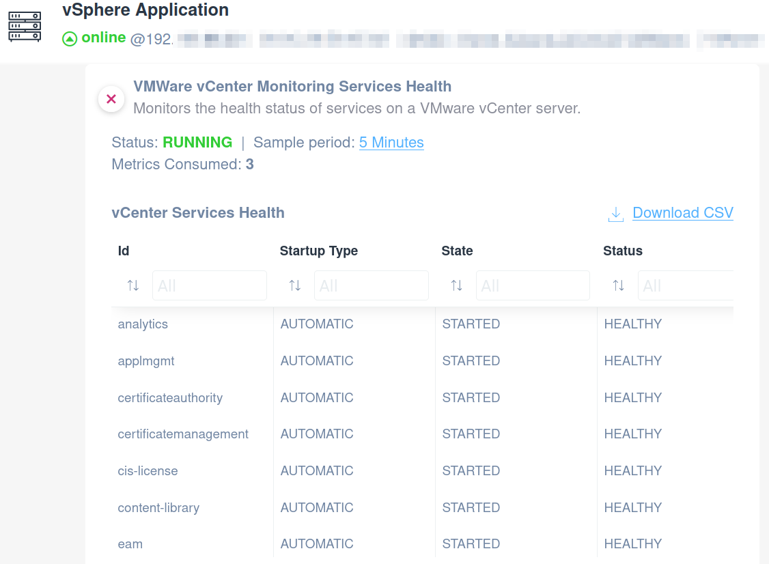Sort table by Status column
769x564 pixels.
click(619, 285)
